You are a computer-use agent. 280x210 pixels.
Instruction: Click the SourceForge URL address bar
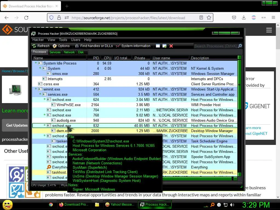click(x=128, y=18)
